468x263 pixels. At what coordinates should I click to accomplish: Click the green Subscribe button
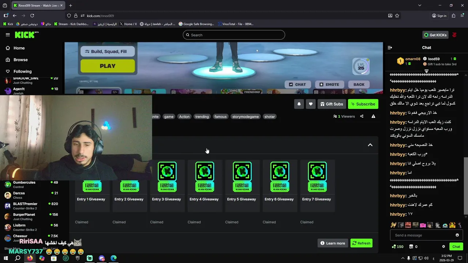click(x=363, y=104)
